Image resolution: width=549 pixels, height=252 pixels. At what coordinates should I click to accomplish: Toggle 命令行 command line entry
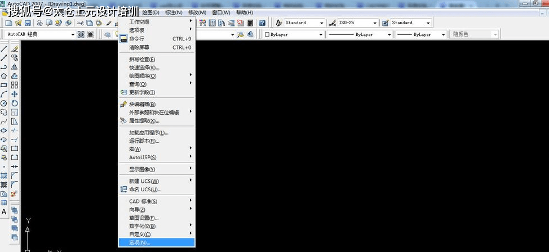point(157,39)
